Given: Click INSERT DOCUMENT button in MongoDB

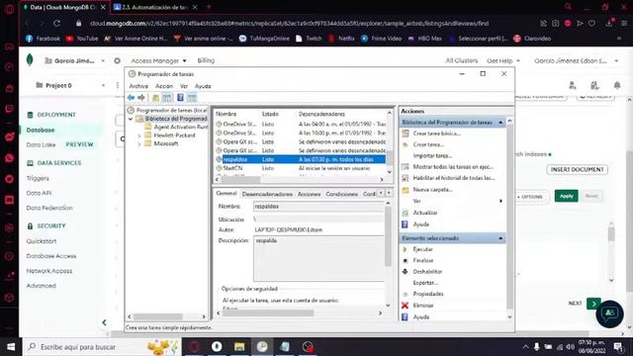Looking at the screenshot, I should tap(577, 169).
